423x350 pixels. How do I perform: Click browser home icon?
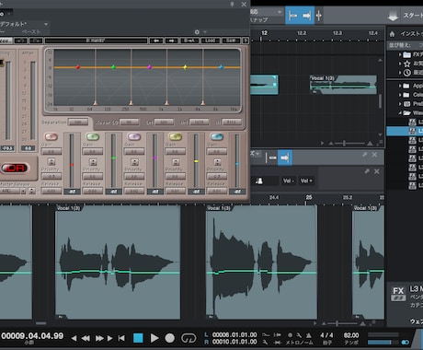(x=392, y=34)
